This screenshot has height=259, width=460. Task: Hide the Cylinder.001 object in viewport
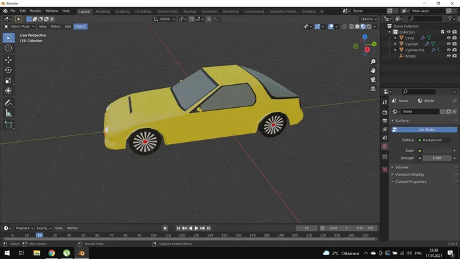point(448,50)
